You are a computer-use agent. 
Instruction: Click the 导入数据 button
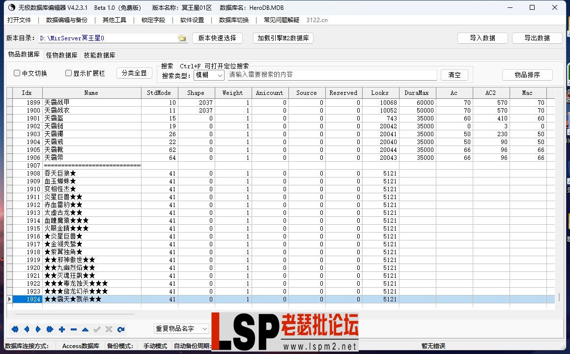(x=483, y=38)
